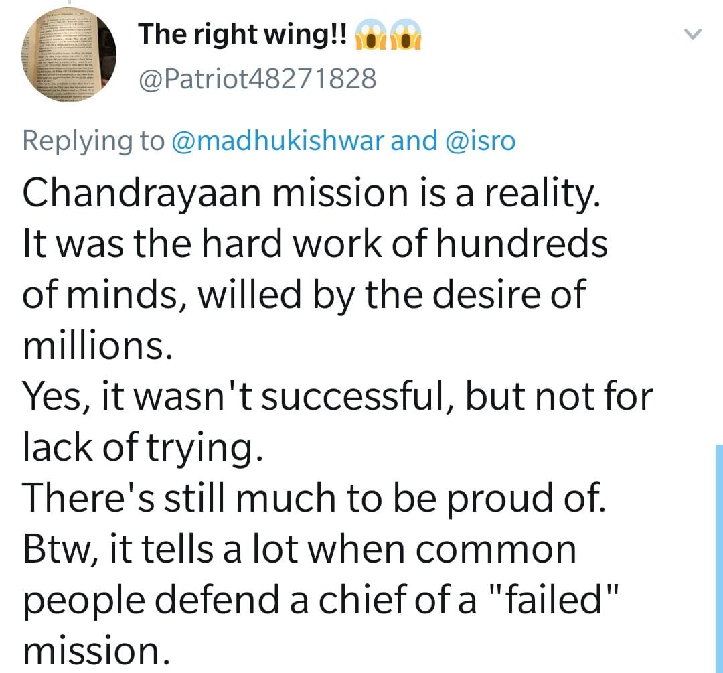Click the blue scrollbar on right edge
The image size is (723, 673).
pyautogui.click(x=718, y=556)
